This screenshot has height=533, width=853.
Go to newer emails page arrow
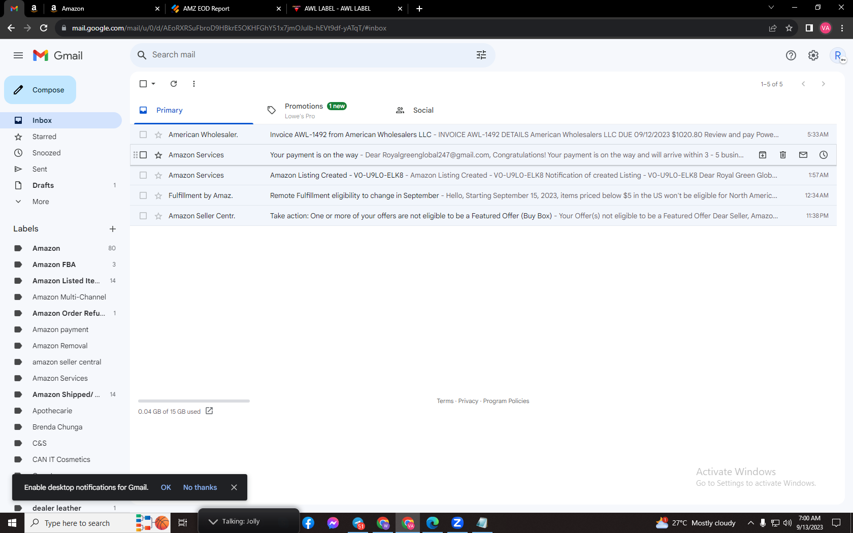803,84
